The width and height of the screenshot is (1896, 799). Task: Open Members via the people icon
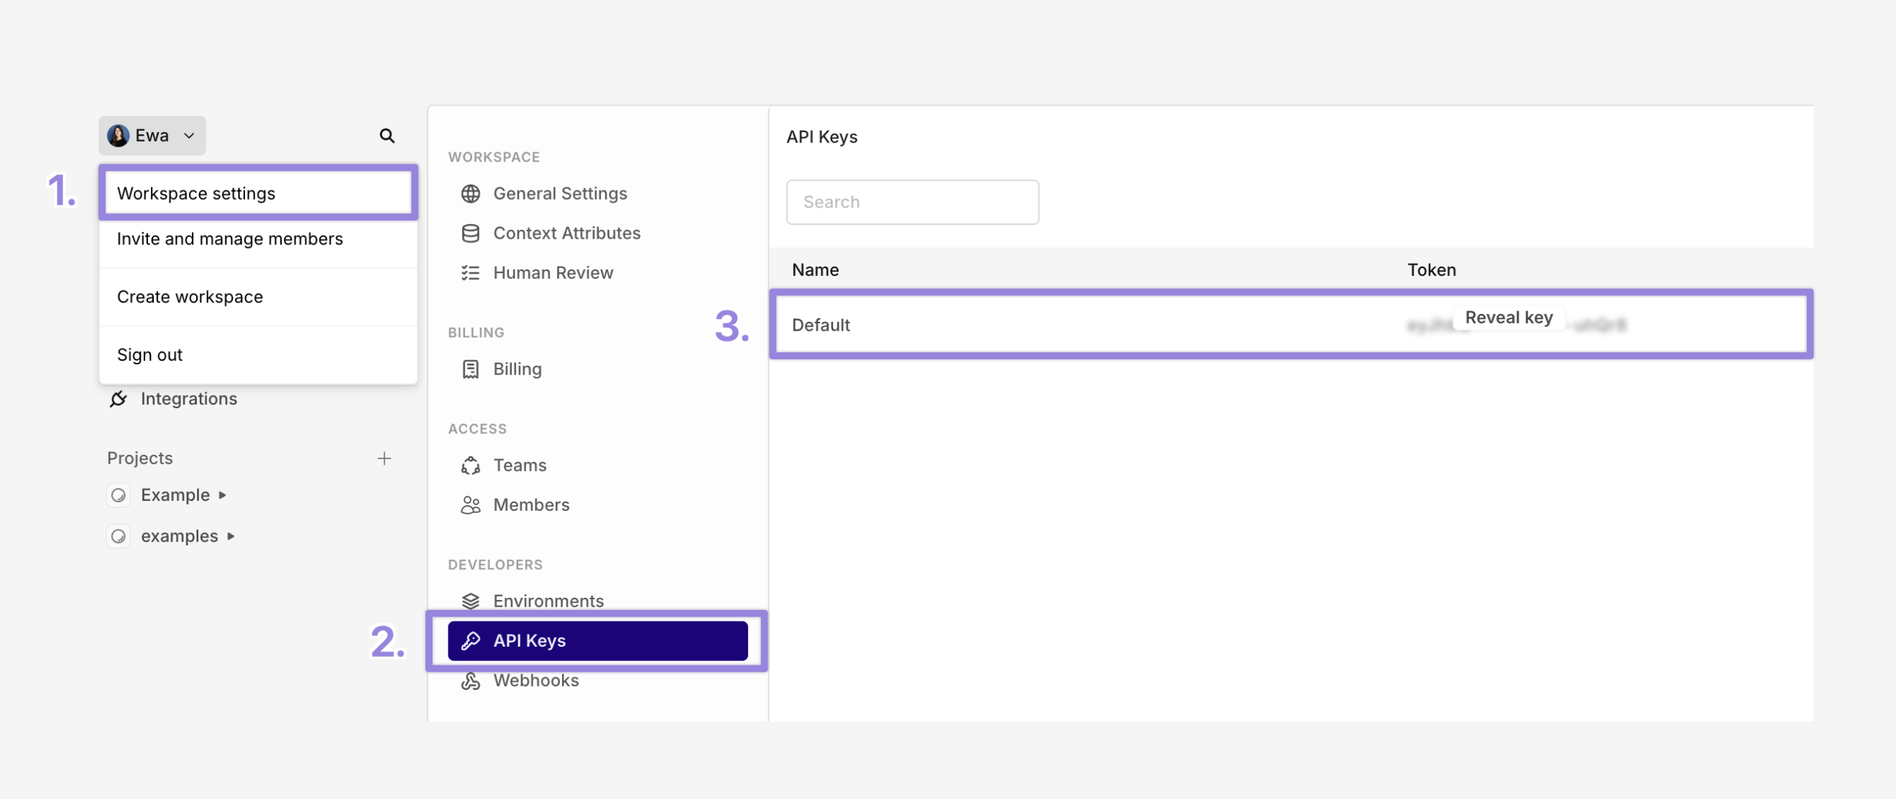(471, 504)
